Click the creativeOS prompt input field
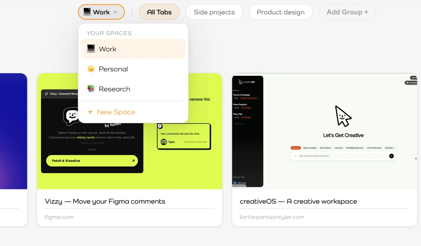421x246 pixels. (343, 156)
